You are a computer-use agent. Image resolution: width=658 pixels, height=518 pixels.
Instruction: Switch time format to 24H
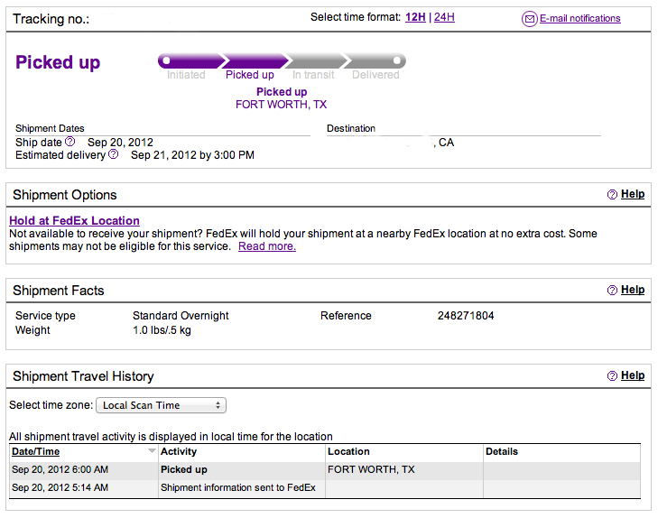(444, 17)
